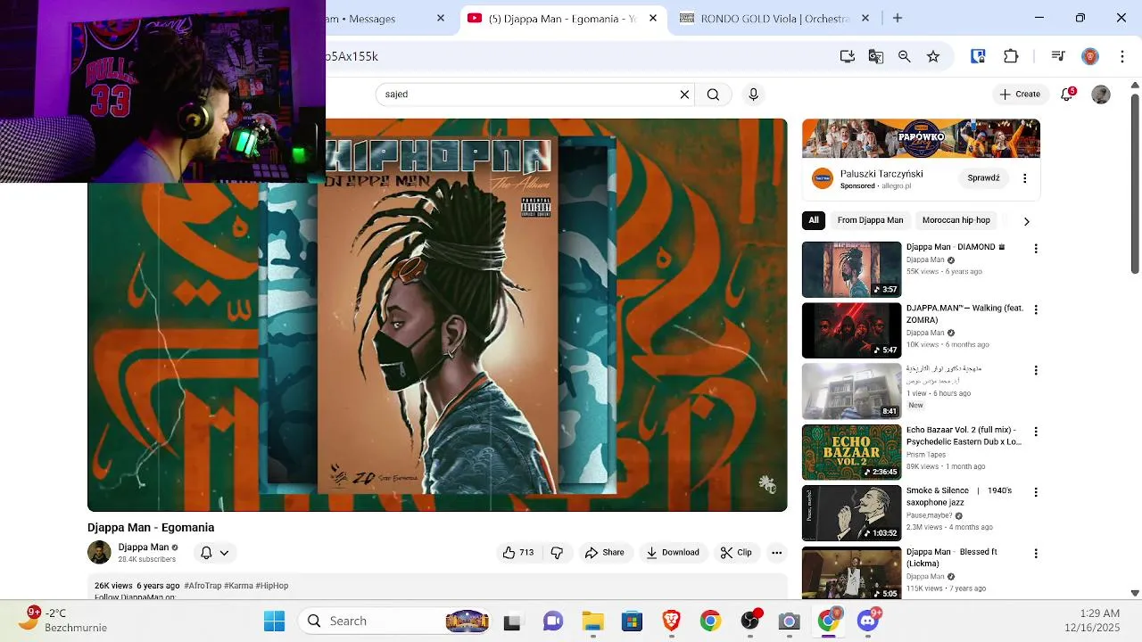Select the From Djappa Man chip
Image resolution: width=1142 pixels, height=642 pixels.
(870, 220)
